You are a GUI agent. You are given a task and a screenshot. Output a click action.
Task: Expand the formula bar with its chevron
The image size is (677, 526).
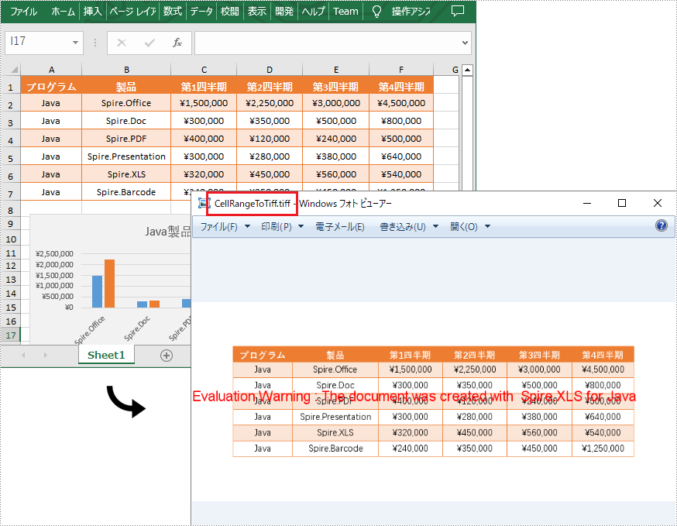(x=463, y=43)
